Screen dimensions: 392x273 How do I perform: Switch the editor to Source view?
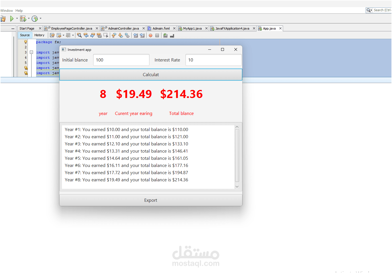tap(25, 35)
